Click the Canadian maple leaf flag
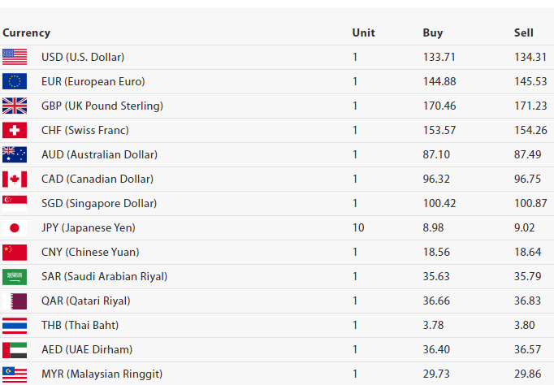Screen dimensions: 554x385 click(x=15, y=179)
